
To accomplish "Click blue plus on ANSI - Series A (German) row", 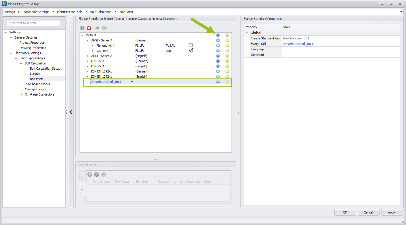I will 218,40.
